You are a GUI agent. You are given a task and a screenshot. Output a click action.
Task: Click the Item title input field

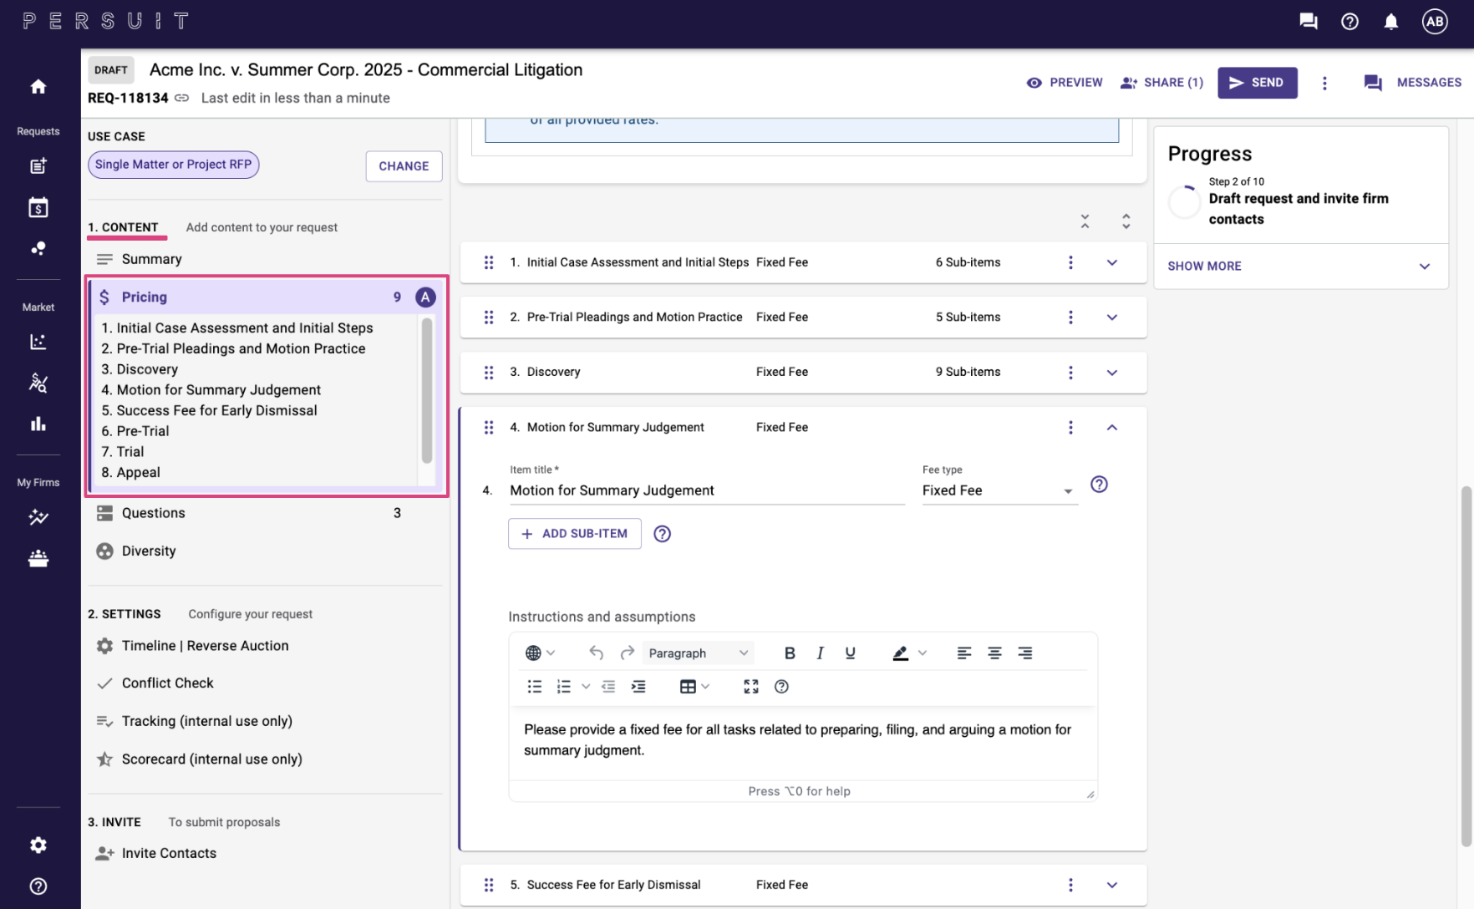pos(707,490)
